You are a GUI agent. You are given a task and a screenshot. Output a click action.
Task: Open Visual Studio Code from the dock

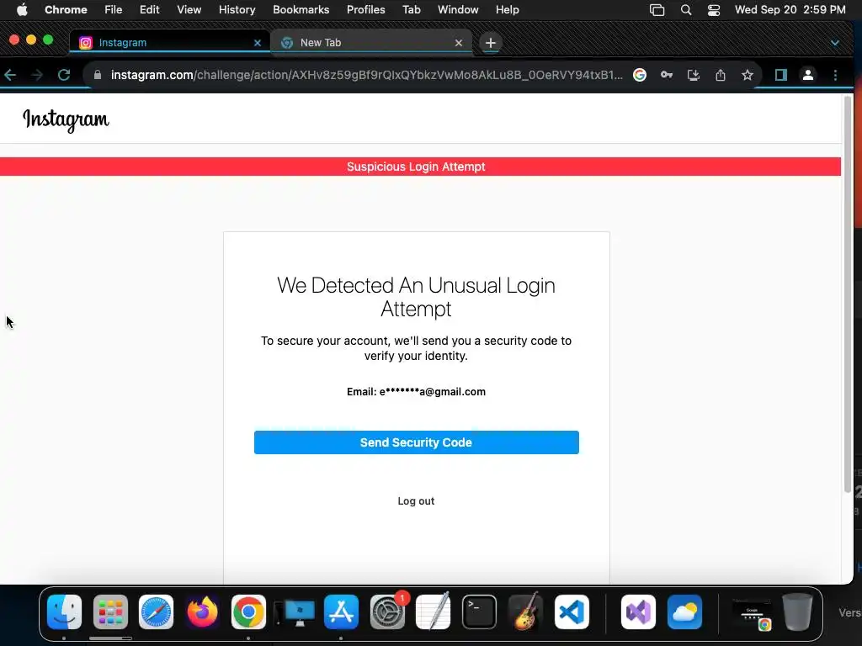tap(572, 612)
